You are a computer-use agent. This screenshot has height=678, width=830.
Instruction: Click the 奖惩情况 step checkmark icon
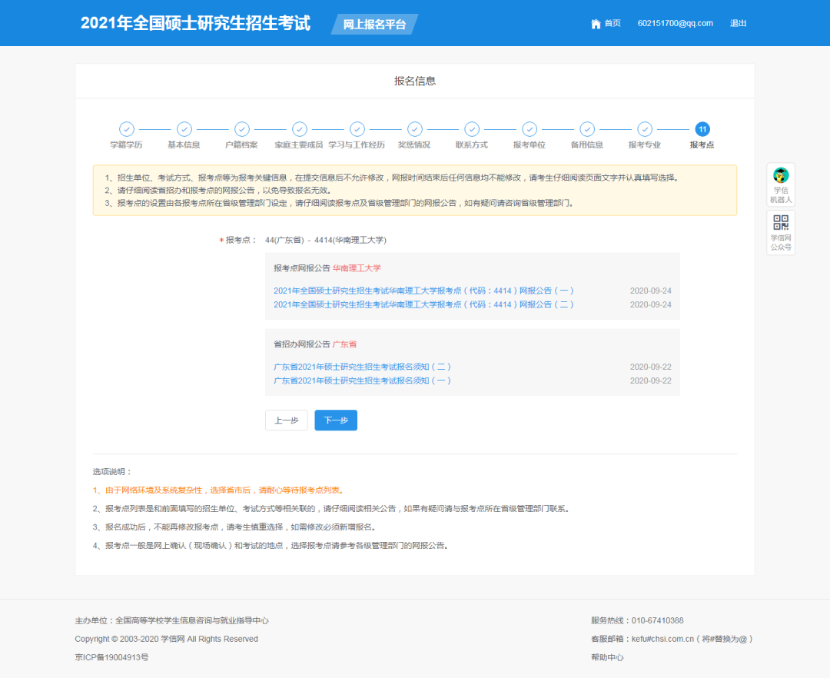coord(415,130)
